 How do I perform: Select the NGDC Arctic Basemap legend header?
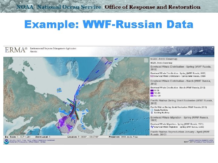(x=182, y=59)
